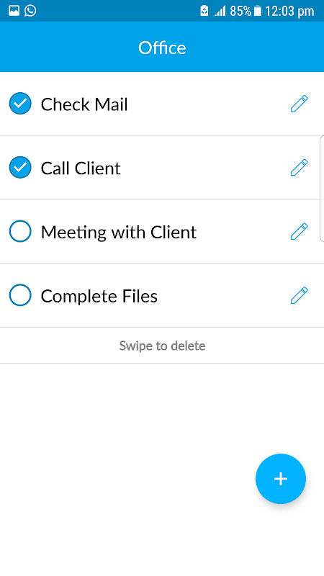Tap the Call Client task label
The height and width of the screenshot is (576, 324).
click(81, 168)
